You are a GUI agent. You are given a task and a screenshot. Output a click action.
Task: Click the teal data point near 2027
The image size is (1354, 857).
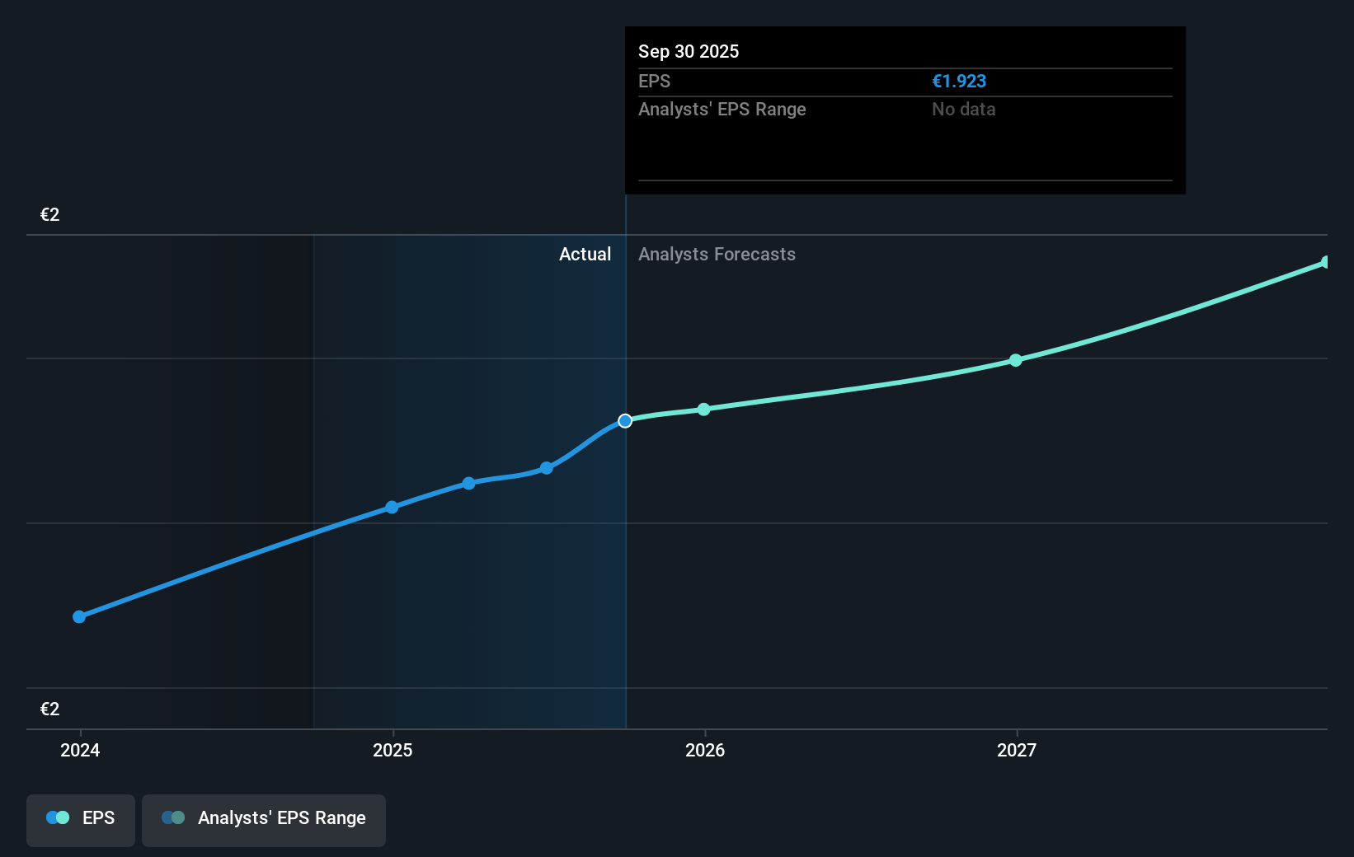(x=1016, y=359)
